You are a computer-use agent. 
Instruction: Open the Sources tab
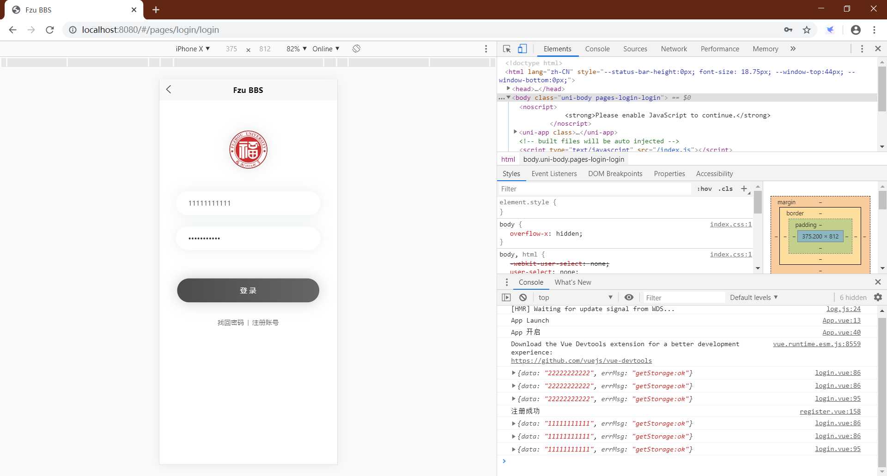pos(635,49)
